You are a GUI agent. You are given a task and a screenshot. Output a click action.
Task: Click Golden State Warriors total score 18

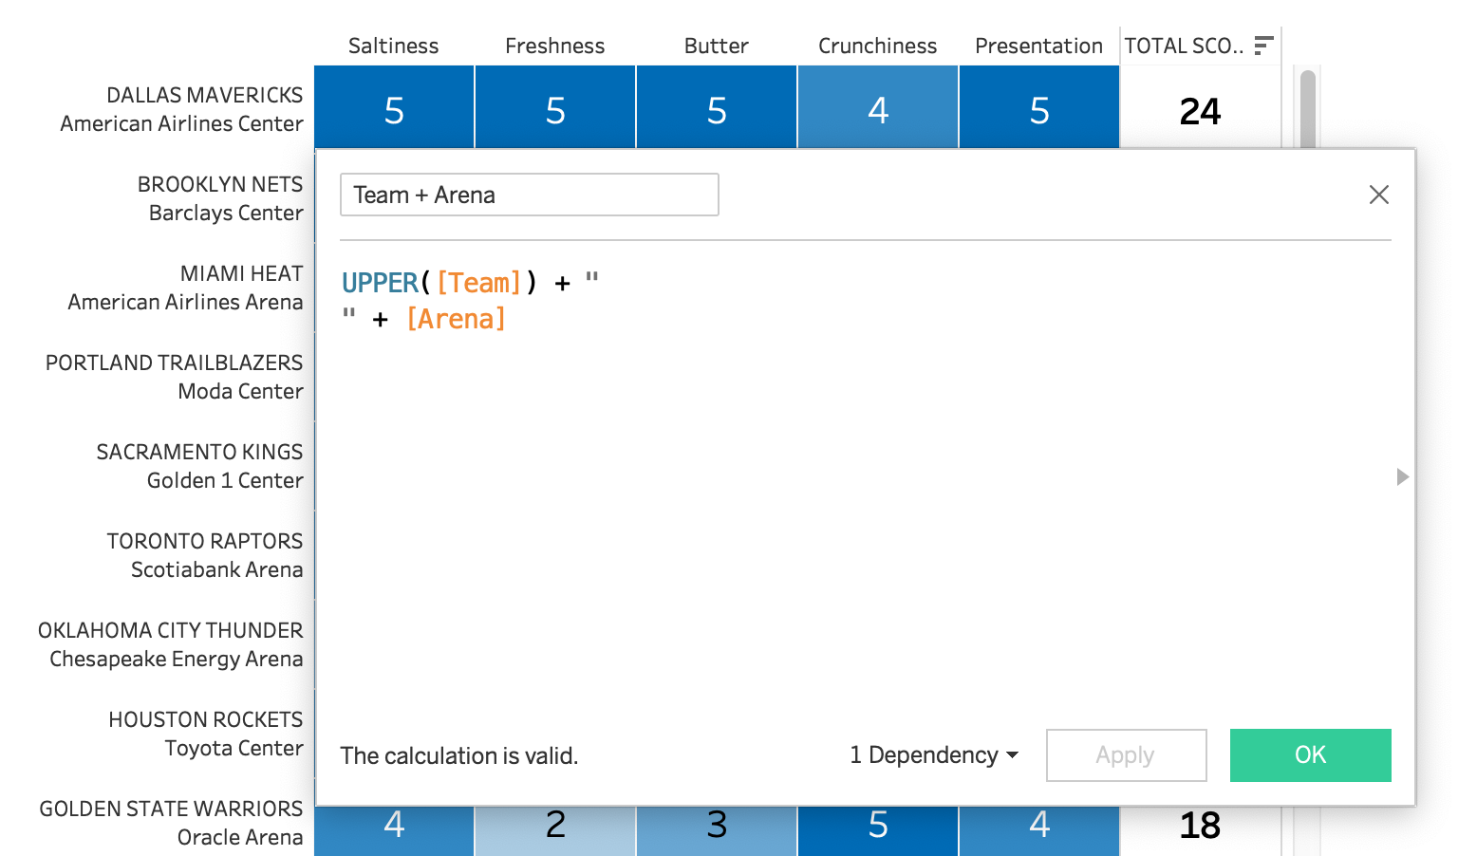[x=1200, y=826]
